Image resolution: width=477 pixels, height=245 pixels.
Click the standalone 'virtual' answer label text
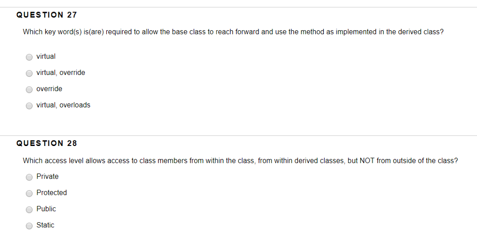click(x=46, y=56)
